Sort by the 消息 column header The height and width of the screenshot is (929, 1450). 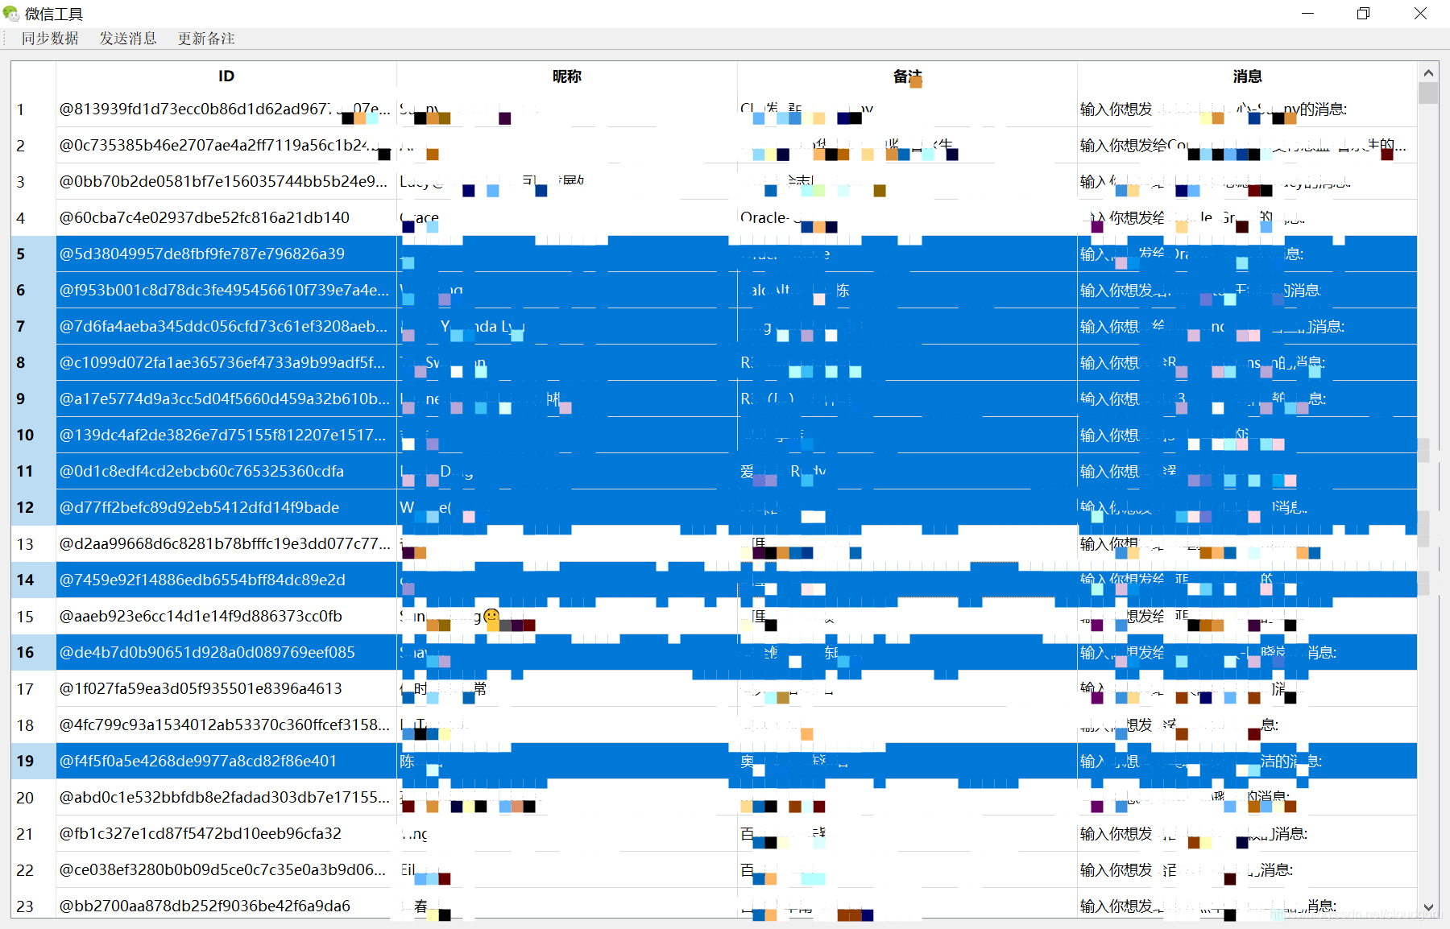[x=1247, y=76]
